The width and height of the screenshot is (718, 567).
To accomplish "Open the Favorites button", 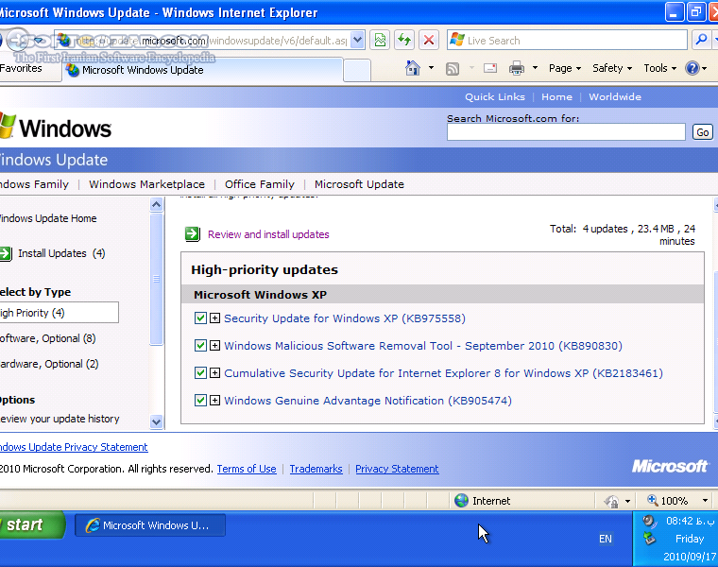I will click(x=21, y=68).
